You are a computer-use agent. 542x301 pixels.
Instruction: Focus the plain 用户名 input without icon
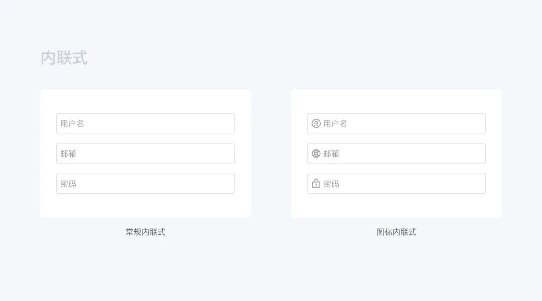pos(146,123)
